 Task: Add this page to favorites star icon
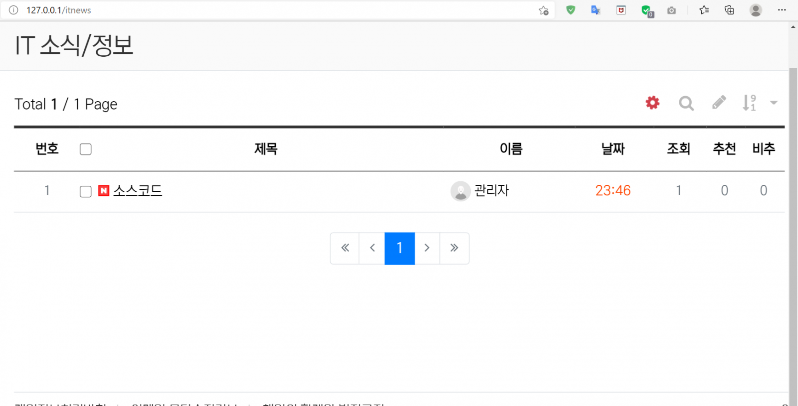[544, 10]
